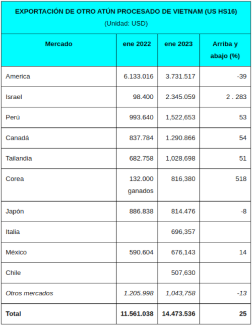252x325 pixels.
Task: Click the Arriba y abajo (%) header
Action: tap(225, 50)
